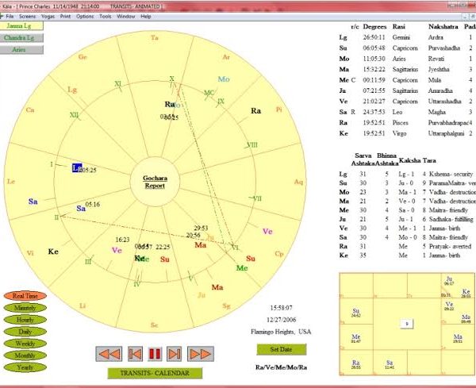Open the Transits Calendar
The width and height of the screenshot is (476, 388).
click(x=155, y=373)
